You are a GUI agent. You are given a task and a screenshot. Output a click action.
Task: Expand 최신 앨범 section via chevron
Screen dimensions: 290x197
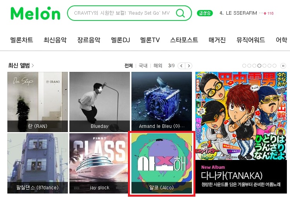(x=33, y=65)
